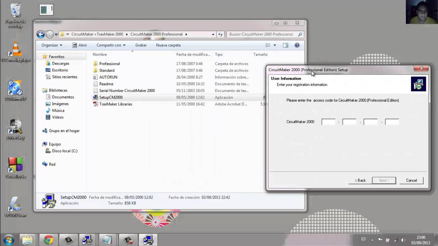Select Escritorio in the navigation pane
This screenshot has height=246, width=438.
(x=60, y=70)
